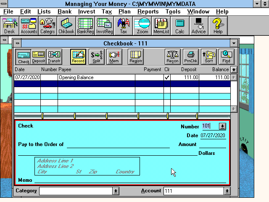Open the Recon reconcile icon
269x202 pixels.
tap(173, 57)
